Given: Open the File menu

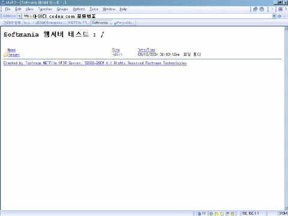Looking at the screenshot, I should pos(8,9).
